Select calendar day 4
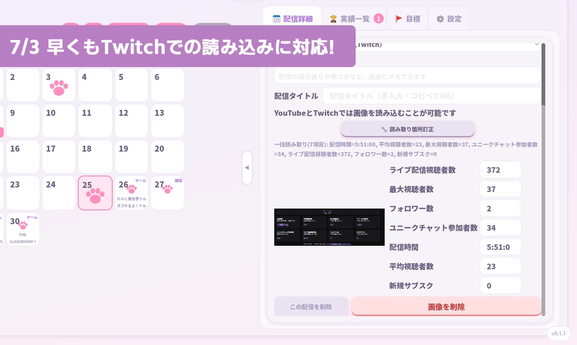Viewport: 577px width, 345px height. tap(95, 85)
